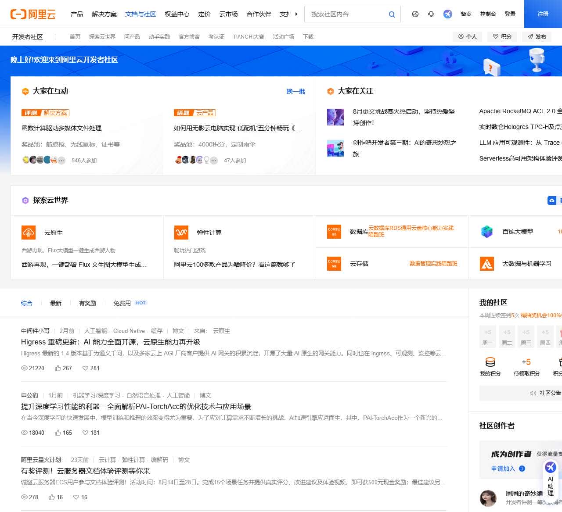Open the globe site selector icon in header
Viewport: 562px width, 512px height.
point(415,14)
